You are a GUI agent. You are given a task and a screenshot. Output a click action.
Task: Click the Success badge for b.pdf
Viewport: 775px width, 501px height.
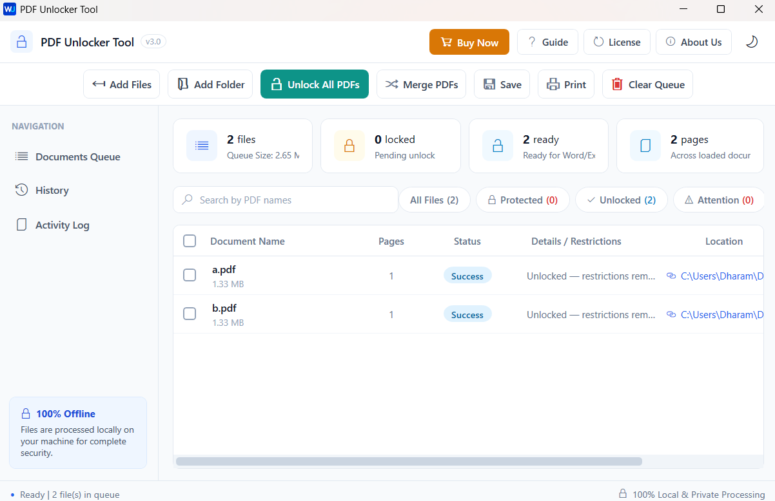tap(467, 314)
